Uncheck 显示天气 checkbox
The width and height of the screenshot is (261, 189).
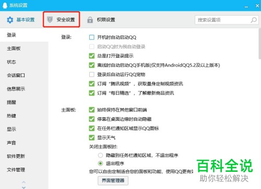(92, 137)
